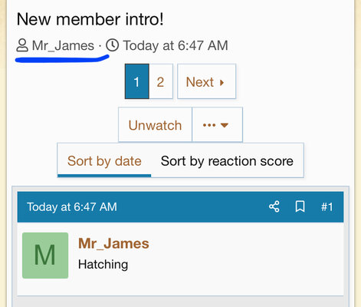Go to the Next page
Screen dimensions: 361x307
point(206,81)
